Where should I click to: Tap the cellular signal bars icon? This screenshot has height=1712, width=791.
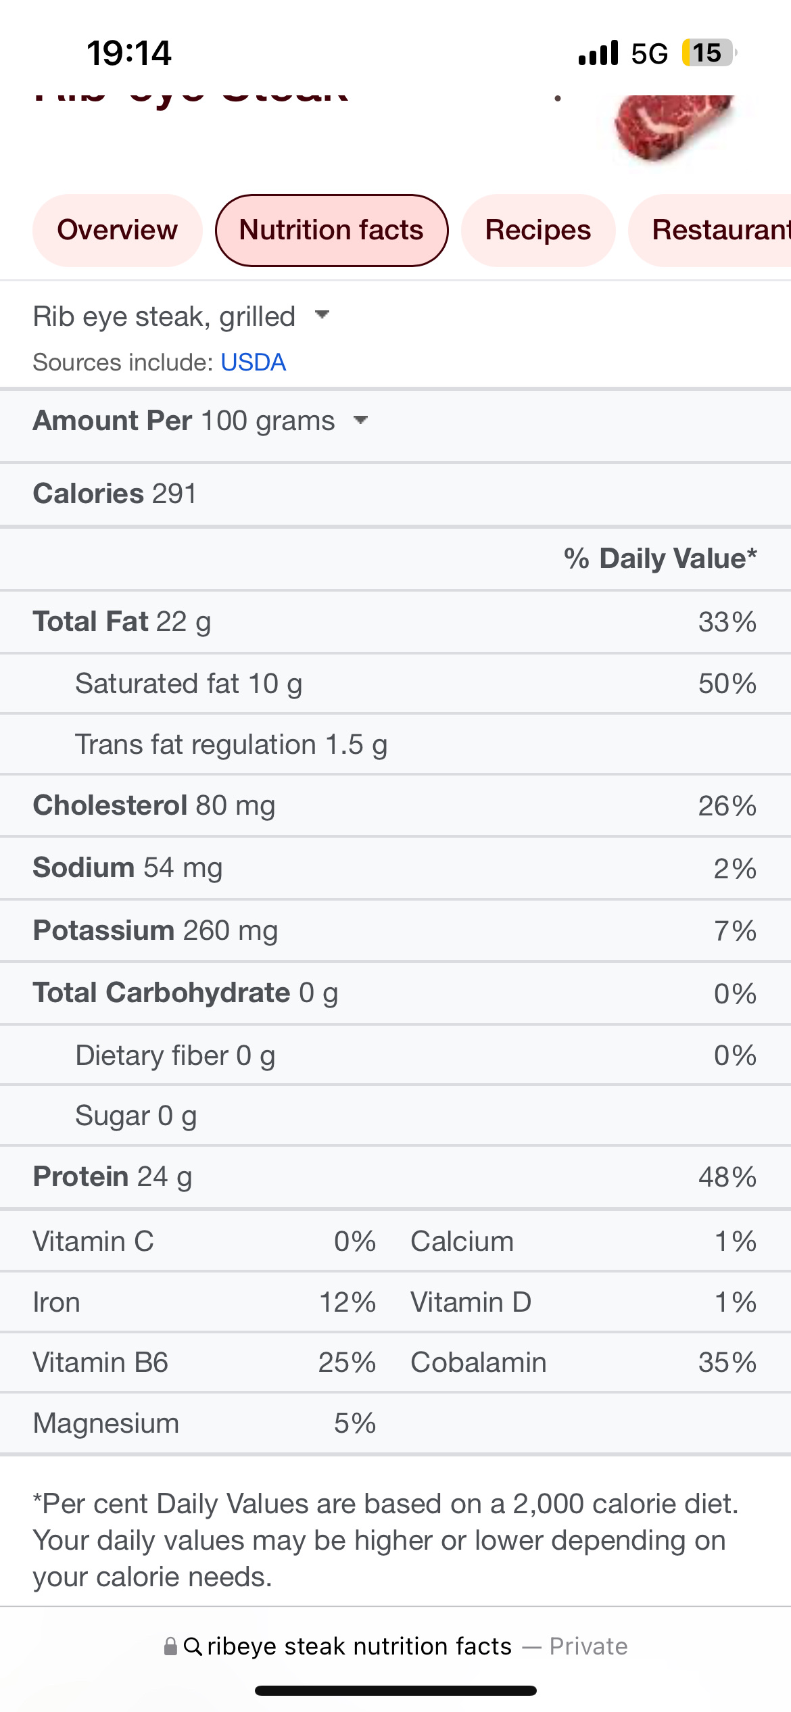598,53
